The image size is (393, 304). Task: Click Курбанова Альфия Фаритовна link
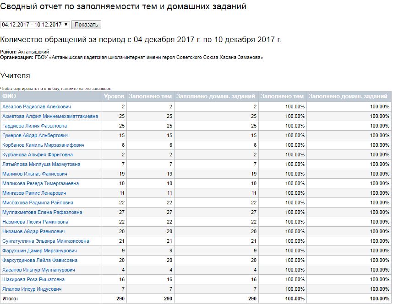[37, 155]
